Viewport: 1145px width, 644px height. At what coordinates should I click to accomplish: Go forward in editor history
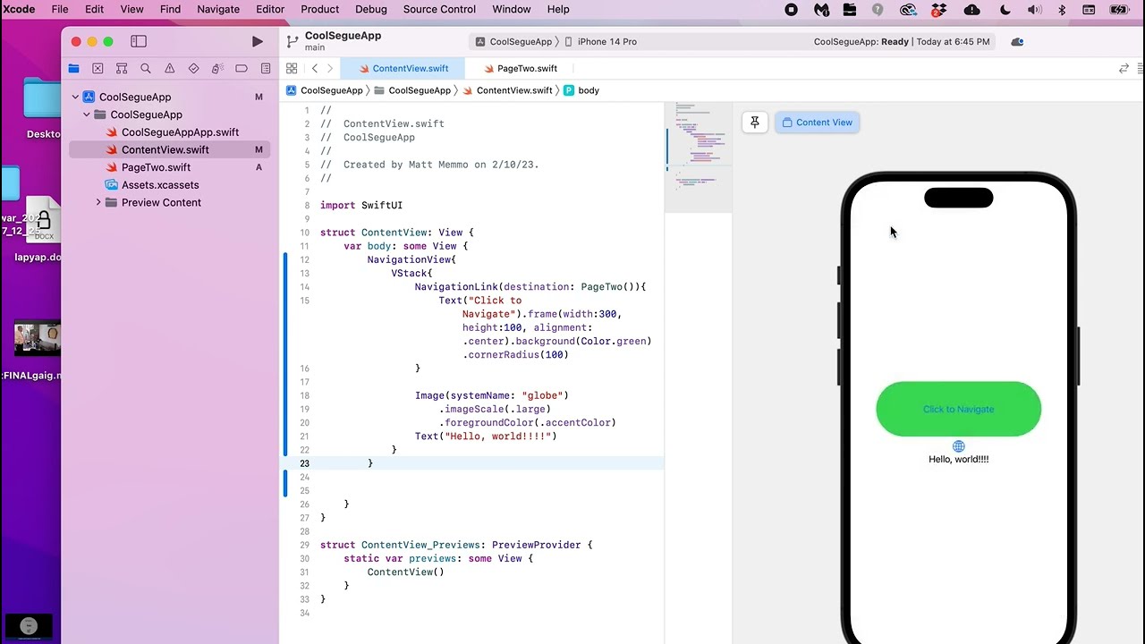[x=330, y=68]
